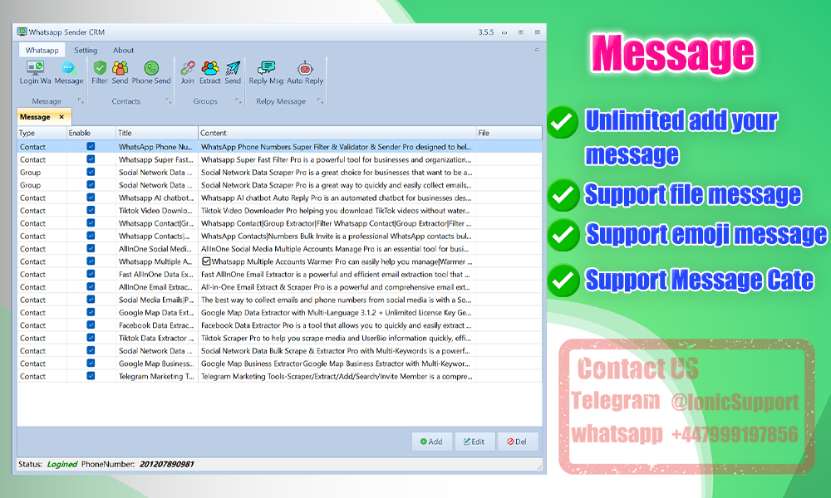Click the 'Logined' status text
This screenshot has height=498, width=831.
pos(62,464)
